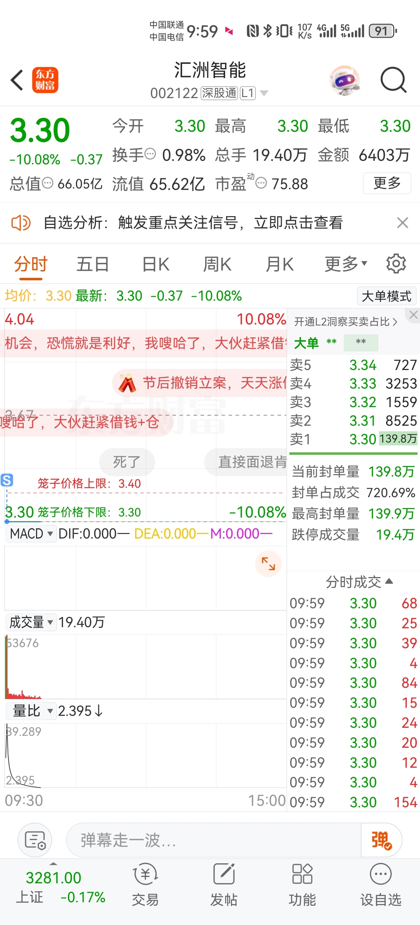This screenshot has height=925, width=420.
Task: Tap the 换手 info icon
Action: [x=150, y=154]
